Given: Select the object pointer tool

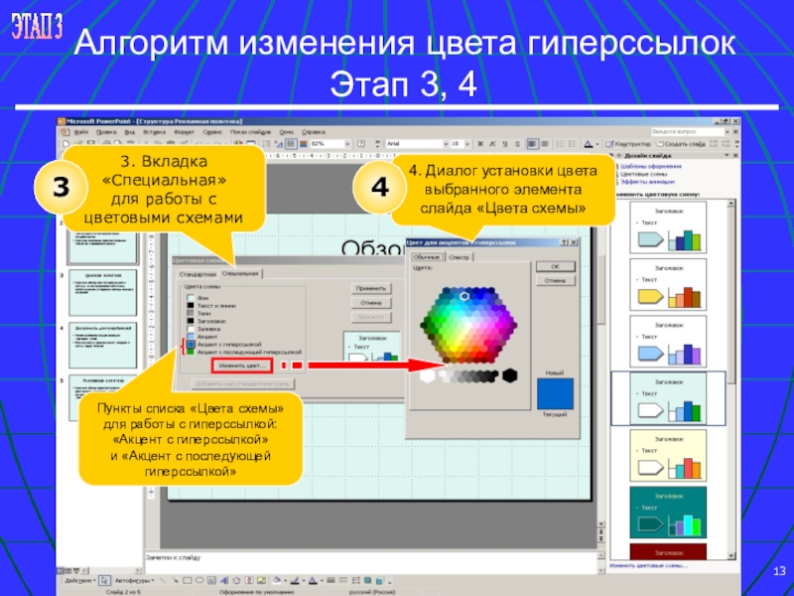Looking at the screenshot, I should coord(104,581).
